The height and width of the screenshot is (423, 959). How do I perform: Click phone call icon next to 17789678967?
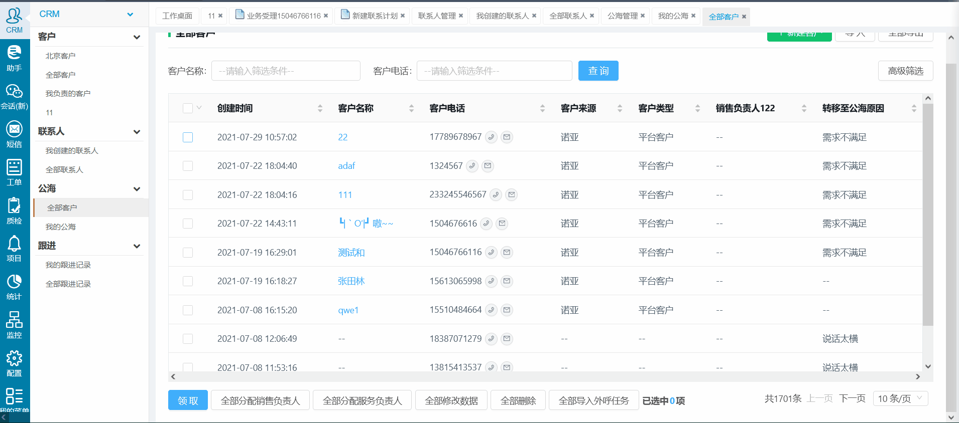[x=492, y=137]
